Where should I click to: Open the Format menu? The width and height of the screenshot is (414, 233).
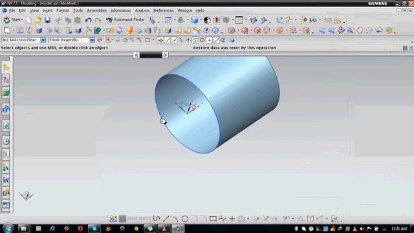pyautogui.click(x=63, y=10)
